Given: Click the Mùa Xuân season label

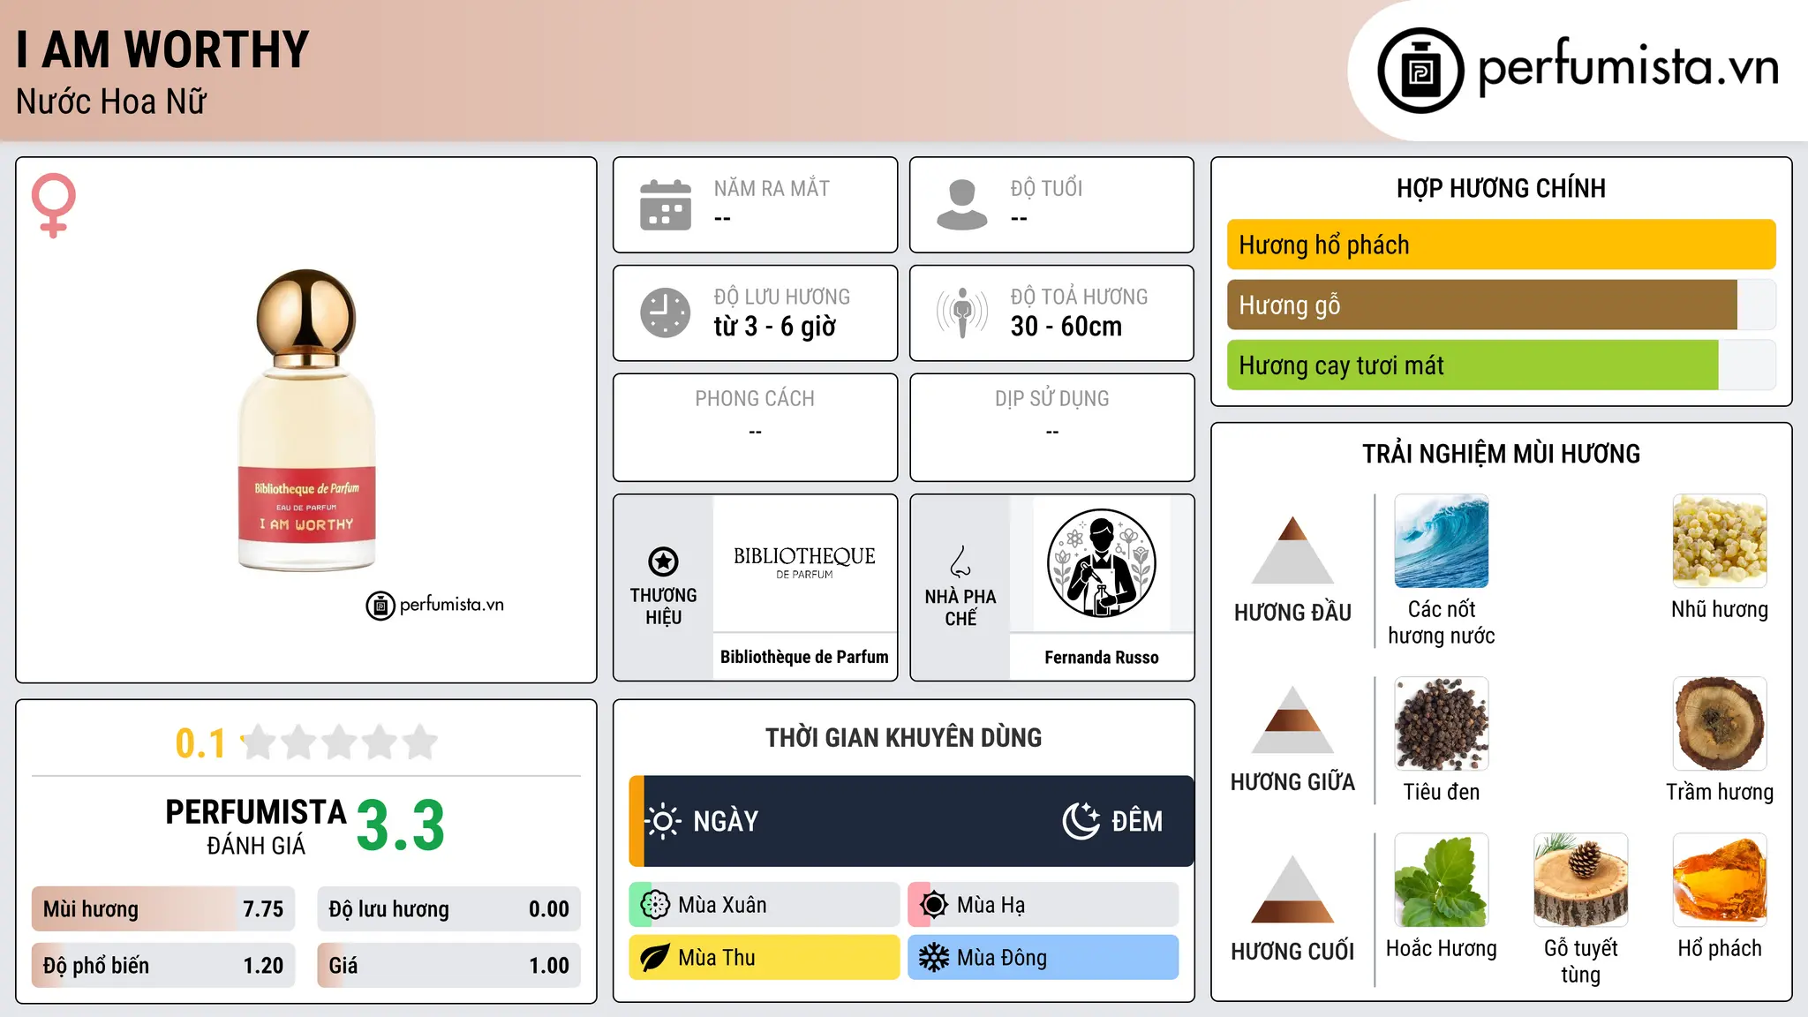Looking at the screenshot, I should pos(722,905).
